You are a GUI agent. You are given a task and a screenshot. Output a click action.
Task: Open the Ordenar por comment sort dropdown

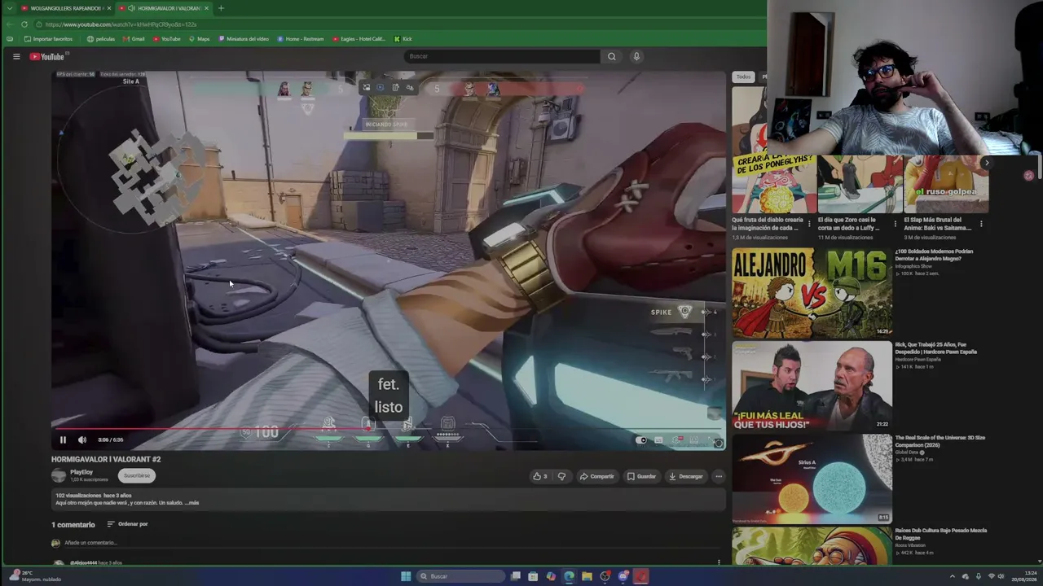pos(128,524)
